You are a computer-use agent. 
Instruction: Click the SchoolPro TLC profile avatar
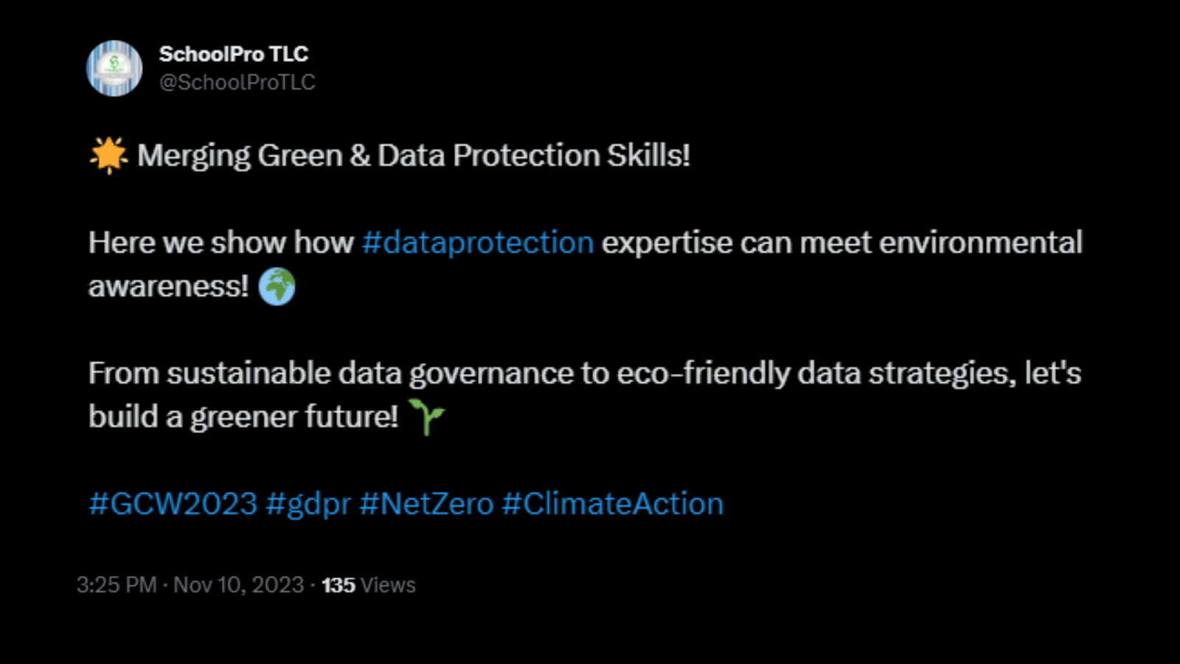click(x=114, y=69)
